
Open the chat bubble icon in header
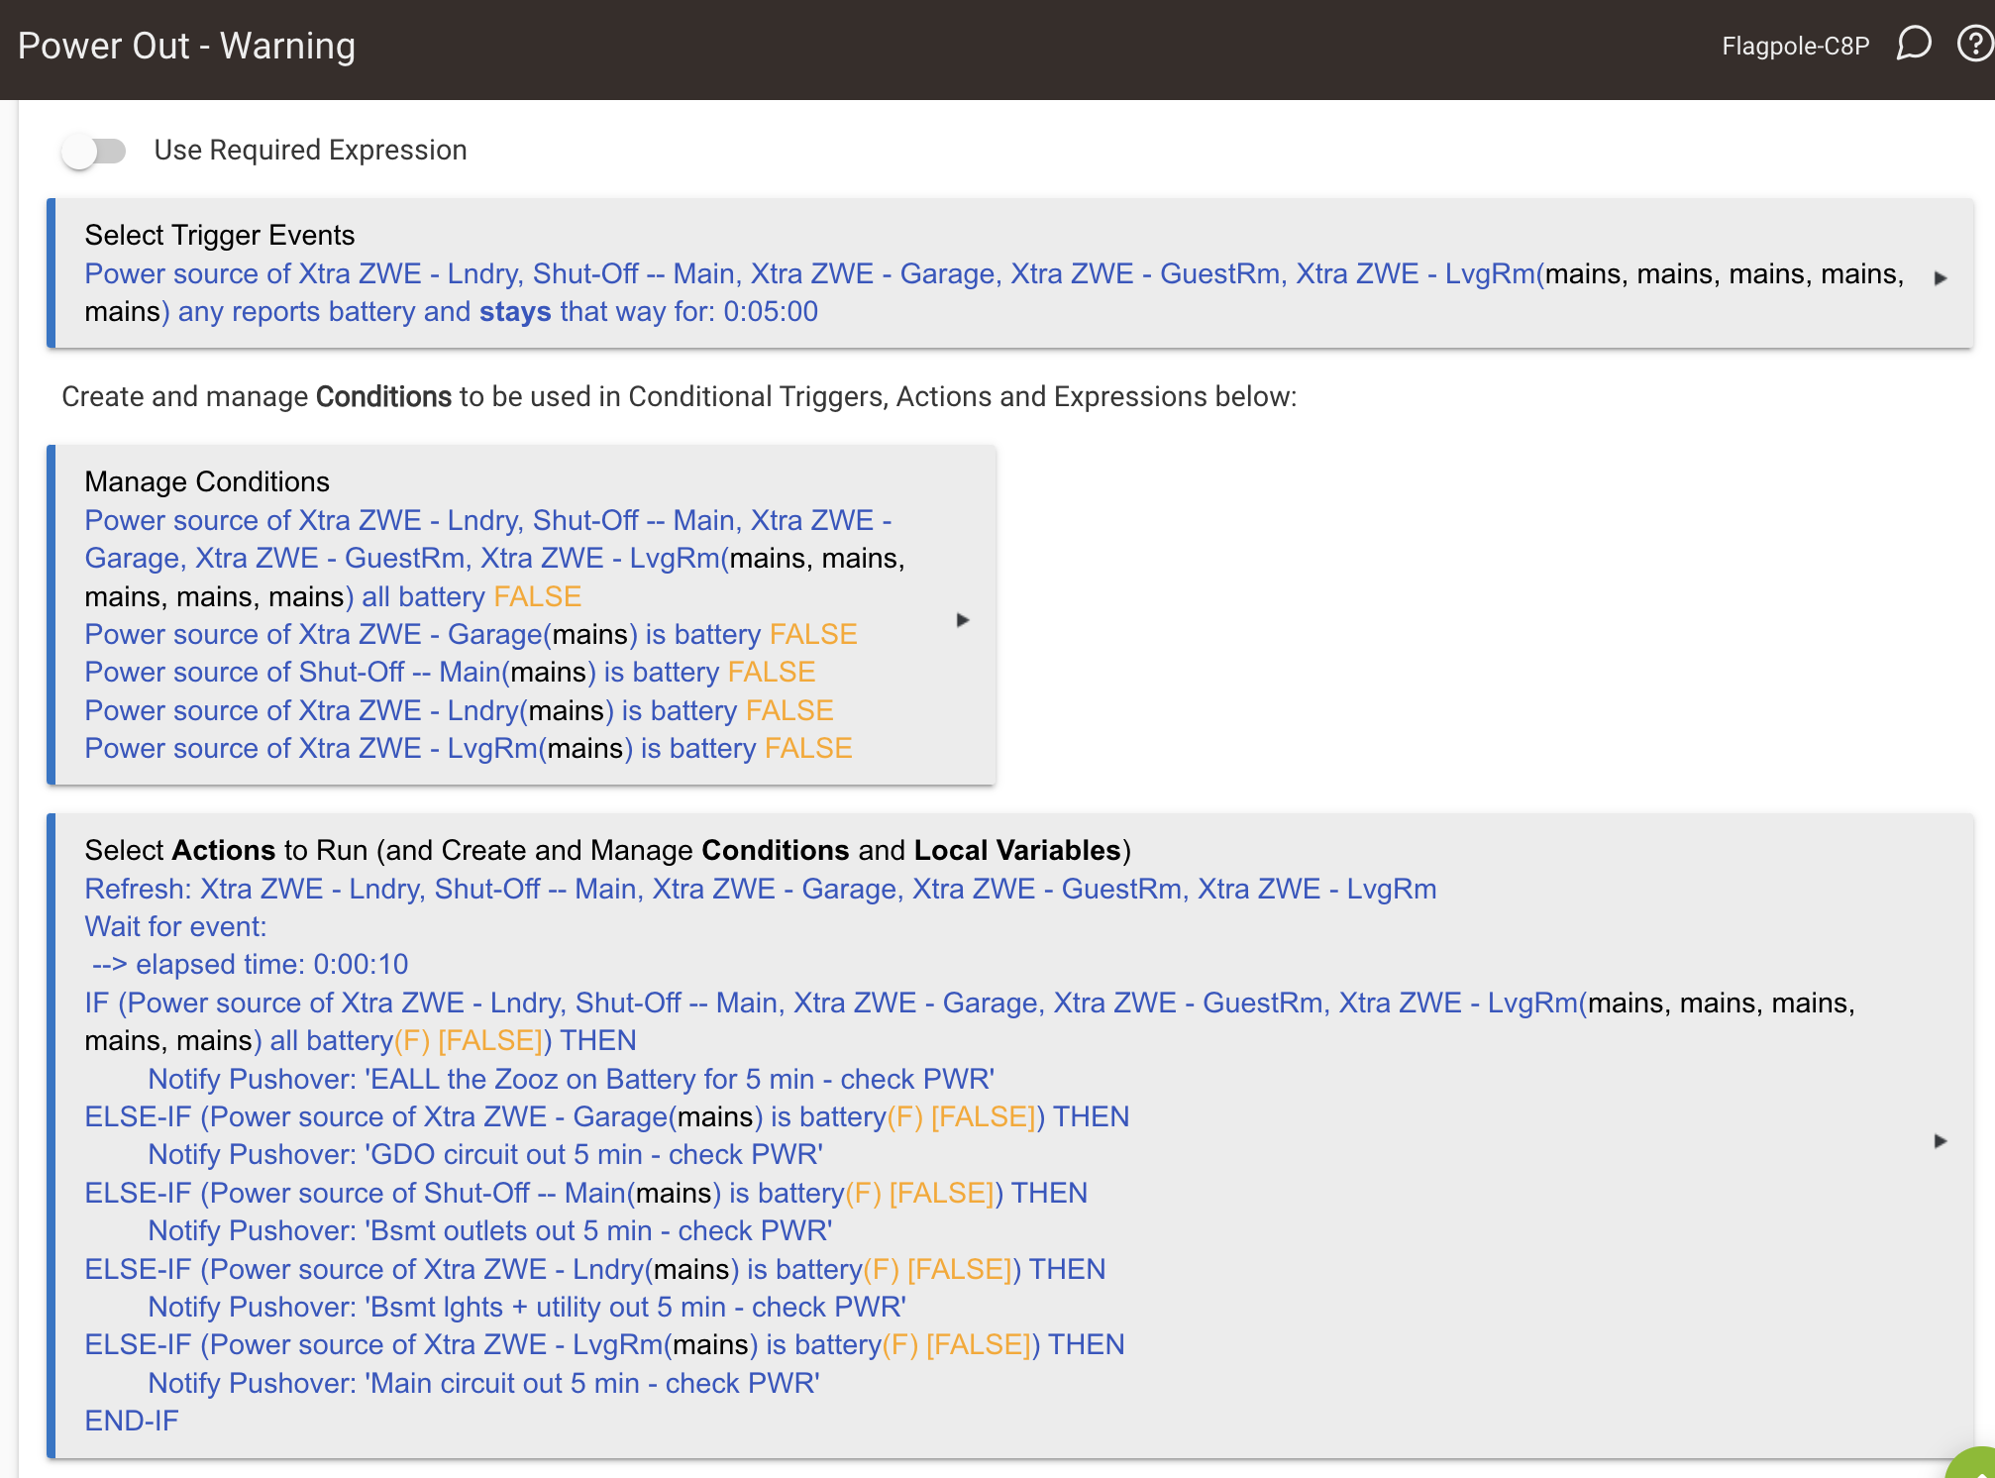(1913, 45)
